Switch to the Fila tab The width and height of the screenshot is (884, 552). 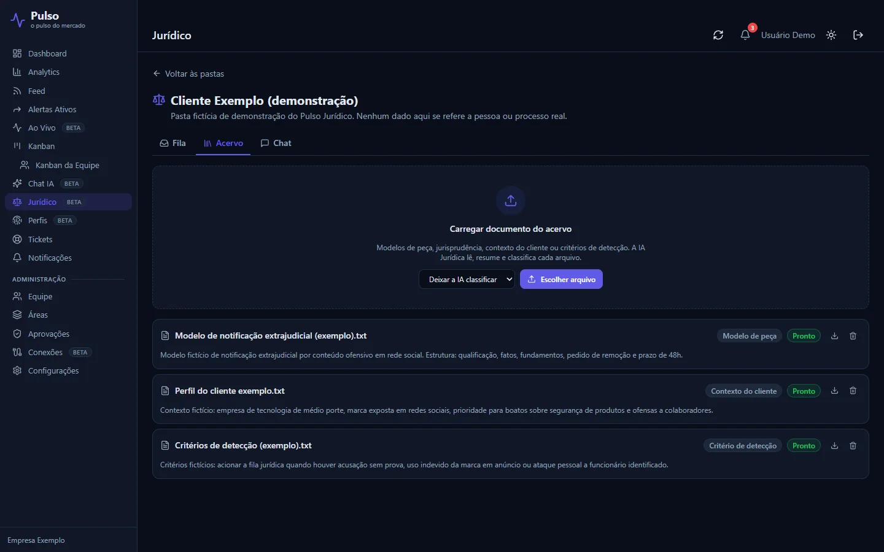pyautogui.click(x=173, y=143)
